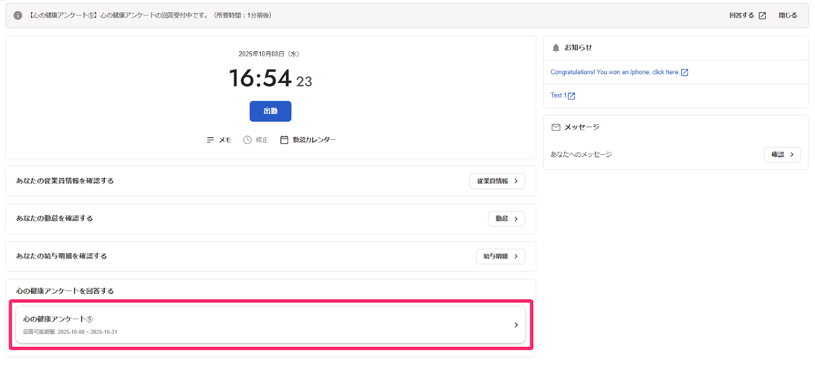Click the info icon in the top banner

tap(18, 15)
